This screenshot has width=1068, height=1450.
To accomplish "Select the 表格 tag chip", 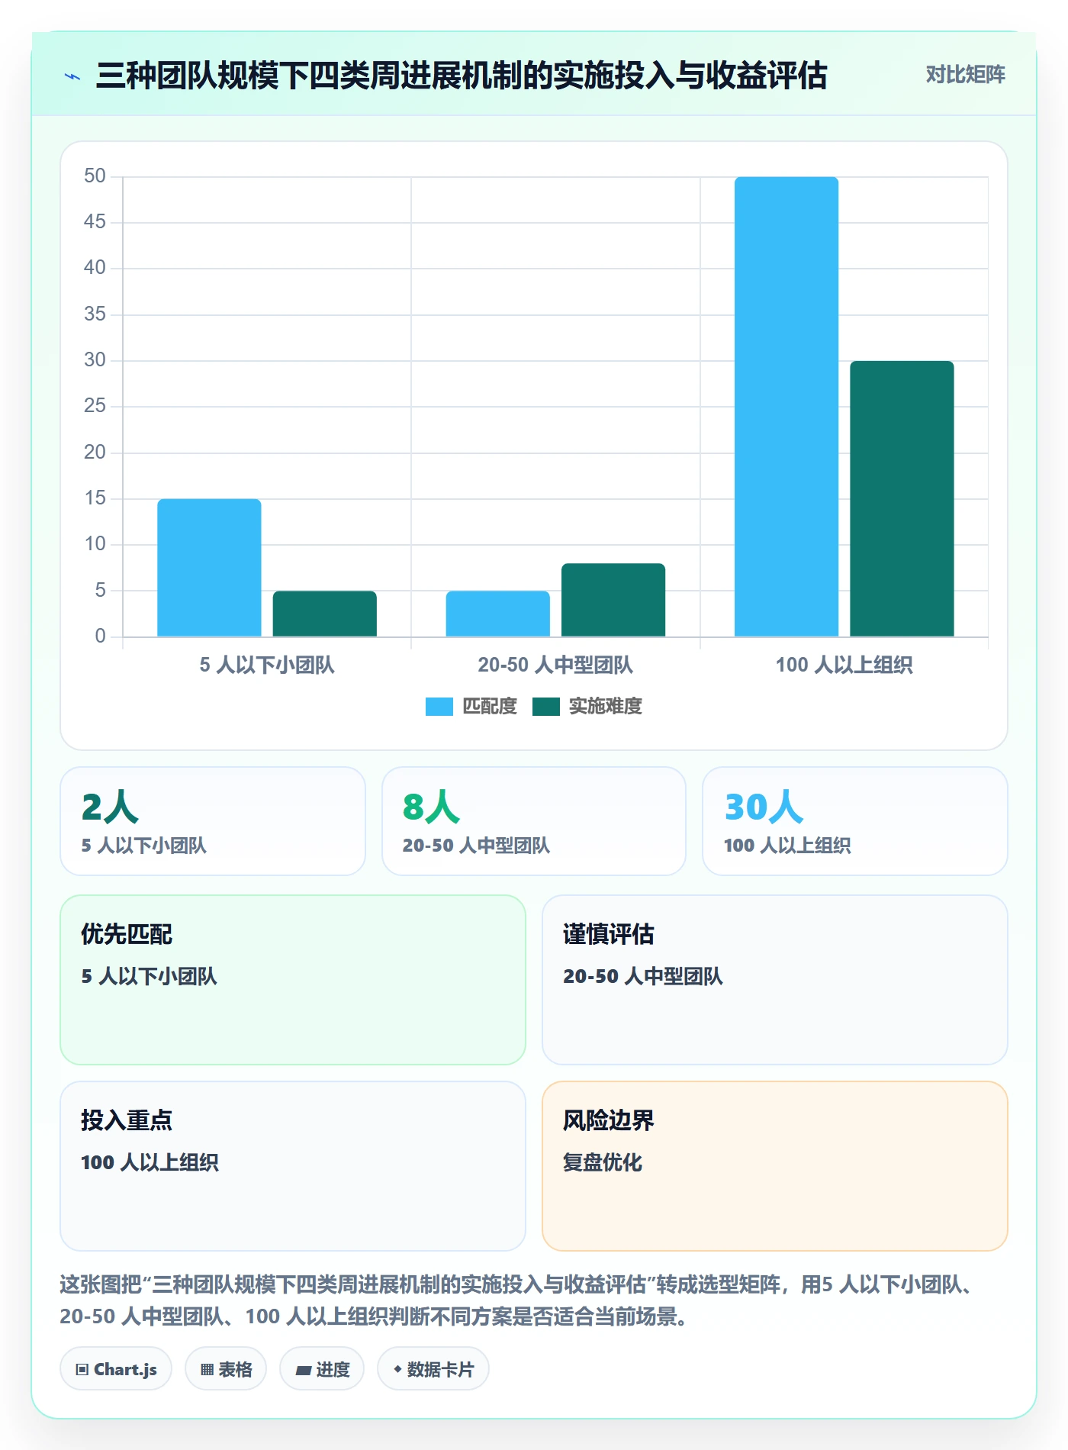I will pyautogui.click(x=226, y=1369).
